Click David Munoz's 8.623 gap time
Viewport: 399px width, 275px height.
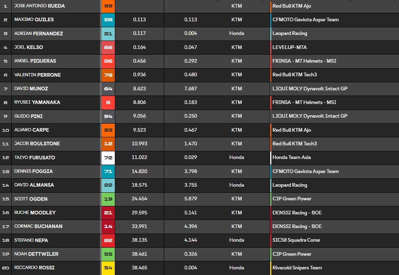(x=139, y=89)
